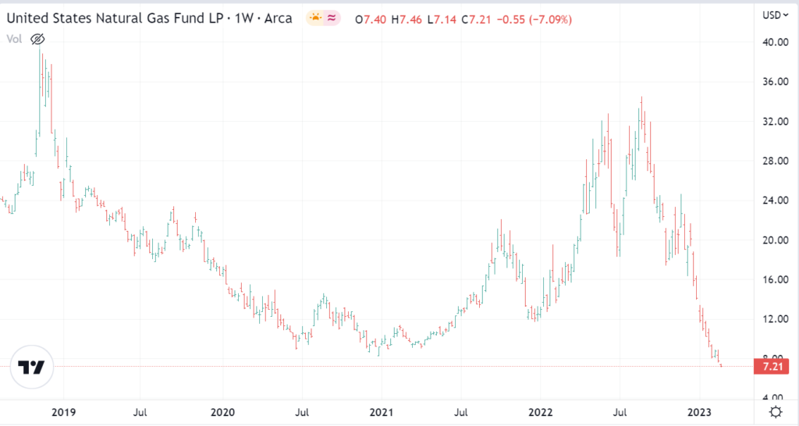This screenshot has height=426, width=799.
Task: Click the 2019 time axis label
Action: [x=64, y=412]
